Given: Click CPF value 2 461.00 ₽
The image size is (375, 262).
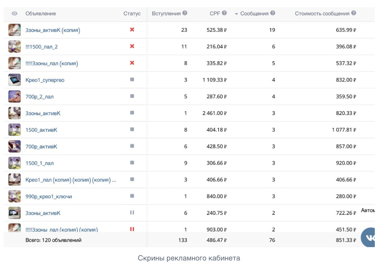Looking at the screenshot, I should click(214, 113).
